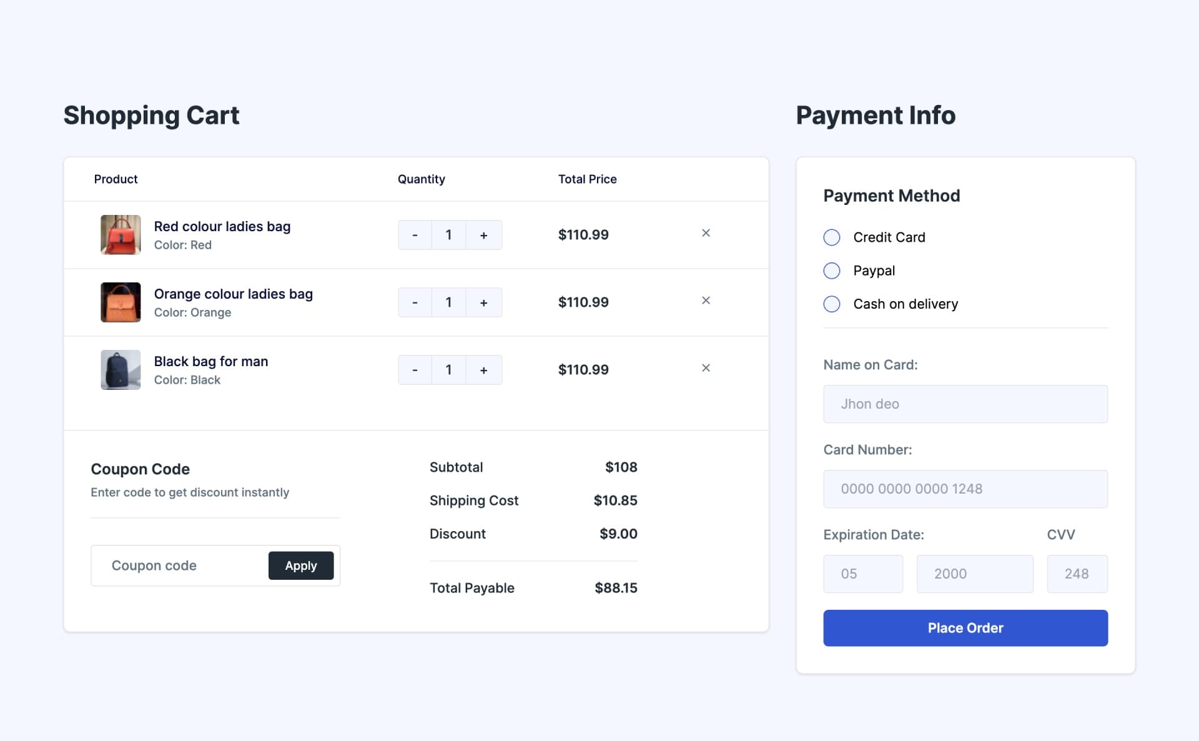Click the Payment Info section header
Viewport: 1199px width, 741px height.
tap(876, 114)
